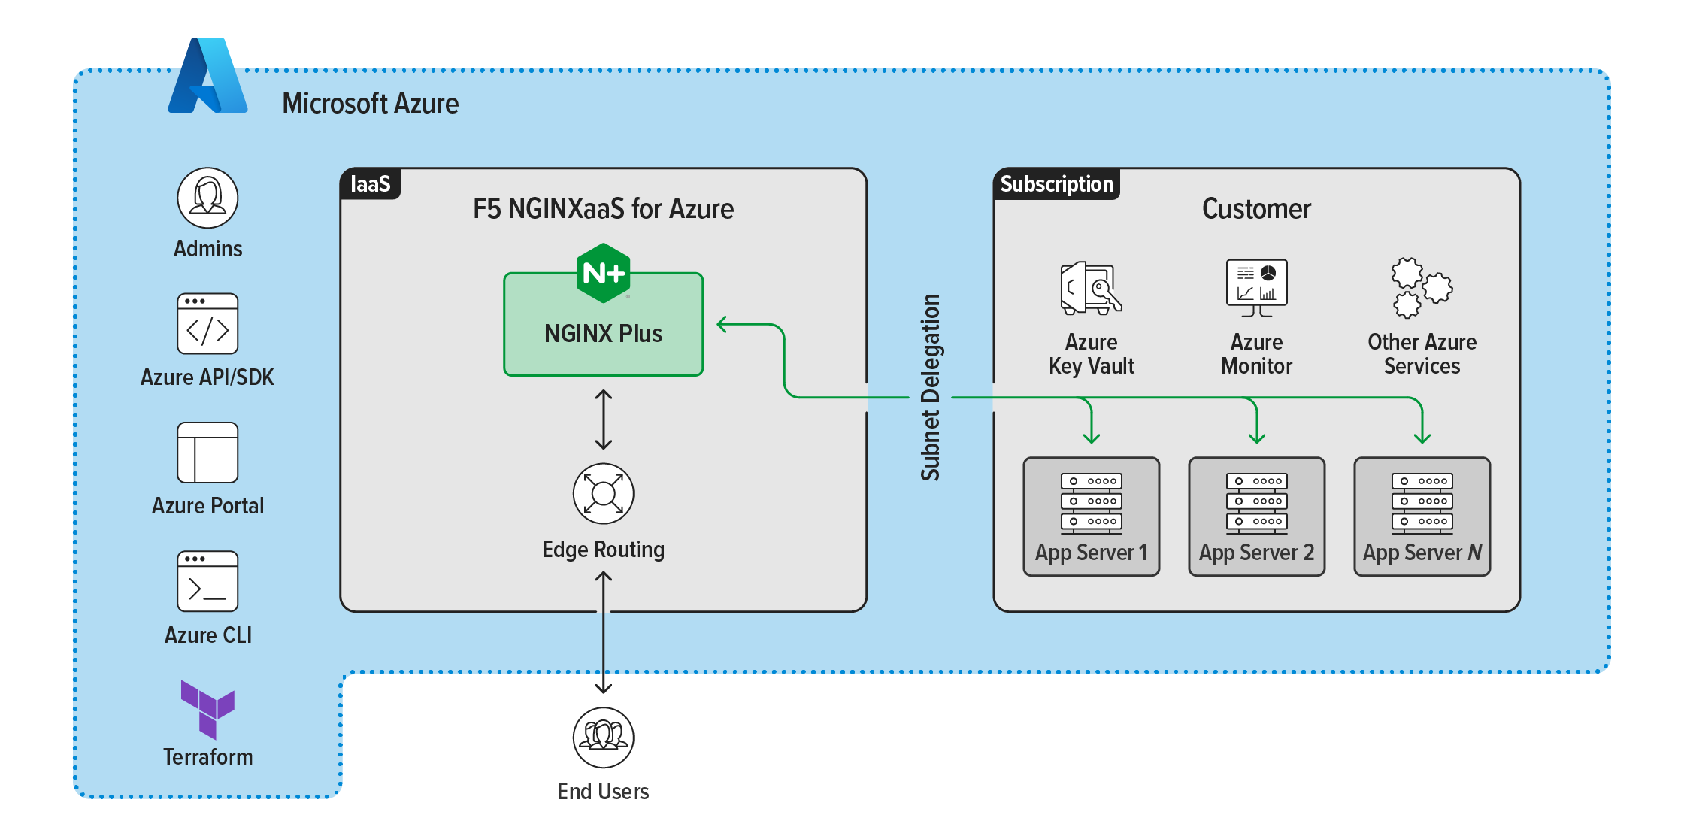Click the 'F5 NGINXaaS for Azure' heading
Viewport: 1684px width, 827px height.
click(x=603, y=208)
